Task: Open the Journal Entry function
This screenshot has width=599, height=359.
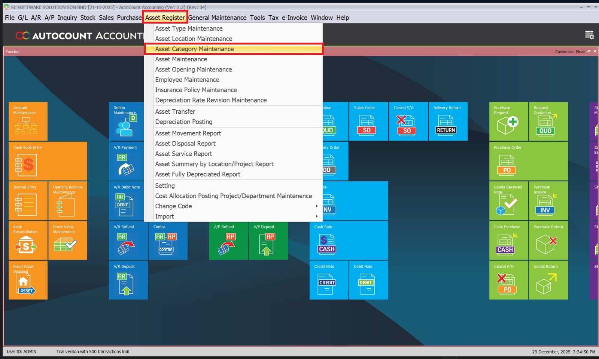Action: pos(28,201)
